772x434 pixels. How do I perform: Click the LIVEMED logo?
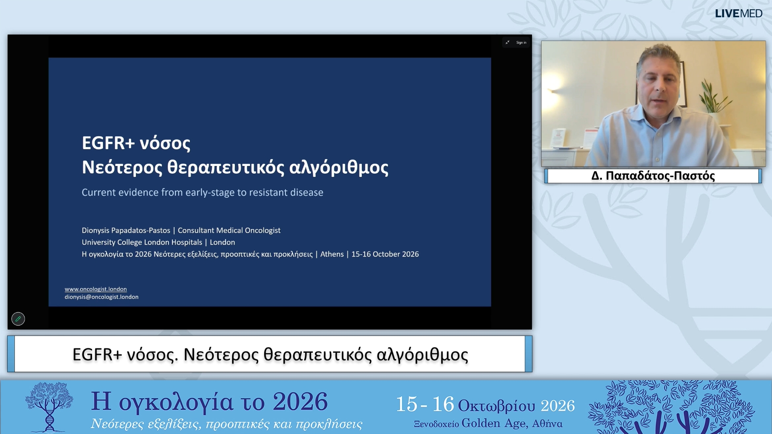point(738,13)
